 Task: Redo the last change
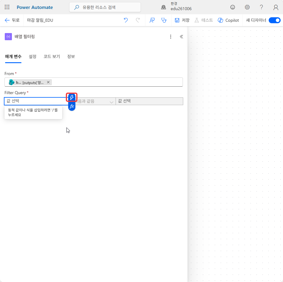138,20
